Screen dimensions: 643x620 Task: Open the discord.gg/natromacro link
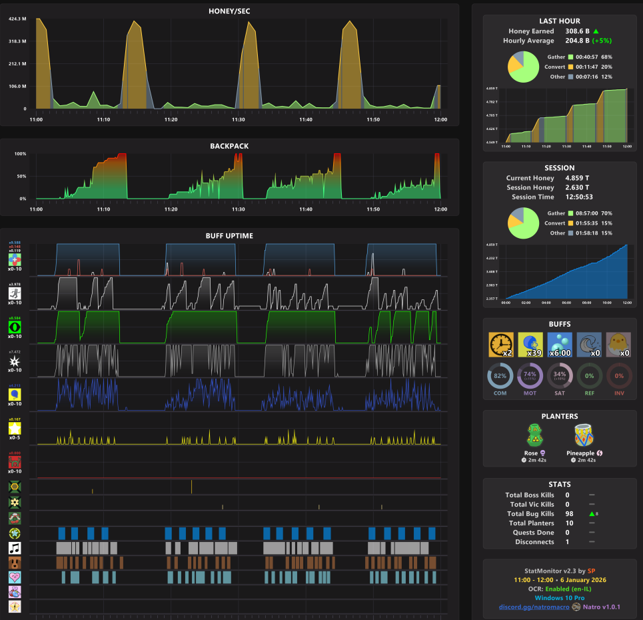(534, 607)
